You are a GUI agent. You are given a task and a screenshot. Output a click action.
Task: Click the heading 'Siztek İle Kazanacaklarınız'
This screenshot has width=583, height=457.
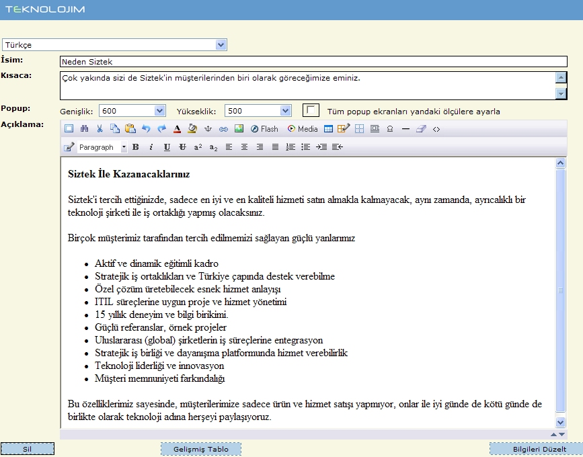tap(128, 174)
